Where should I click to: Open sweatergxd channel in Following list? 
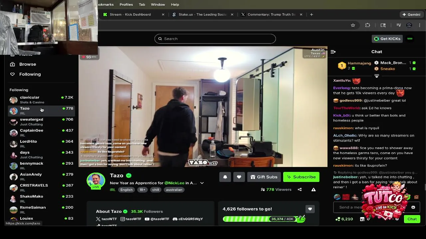41,121
